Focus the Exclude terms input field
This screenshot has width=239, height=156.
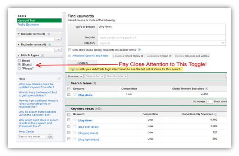pyautogui.click(x=36, y=50)
